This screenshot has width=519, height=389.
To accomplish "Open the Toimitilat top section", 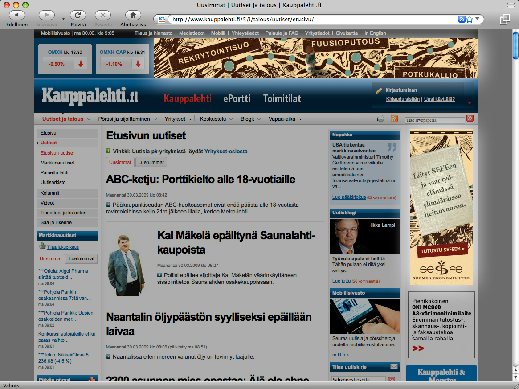I will click(x=282, y=98).
